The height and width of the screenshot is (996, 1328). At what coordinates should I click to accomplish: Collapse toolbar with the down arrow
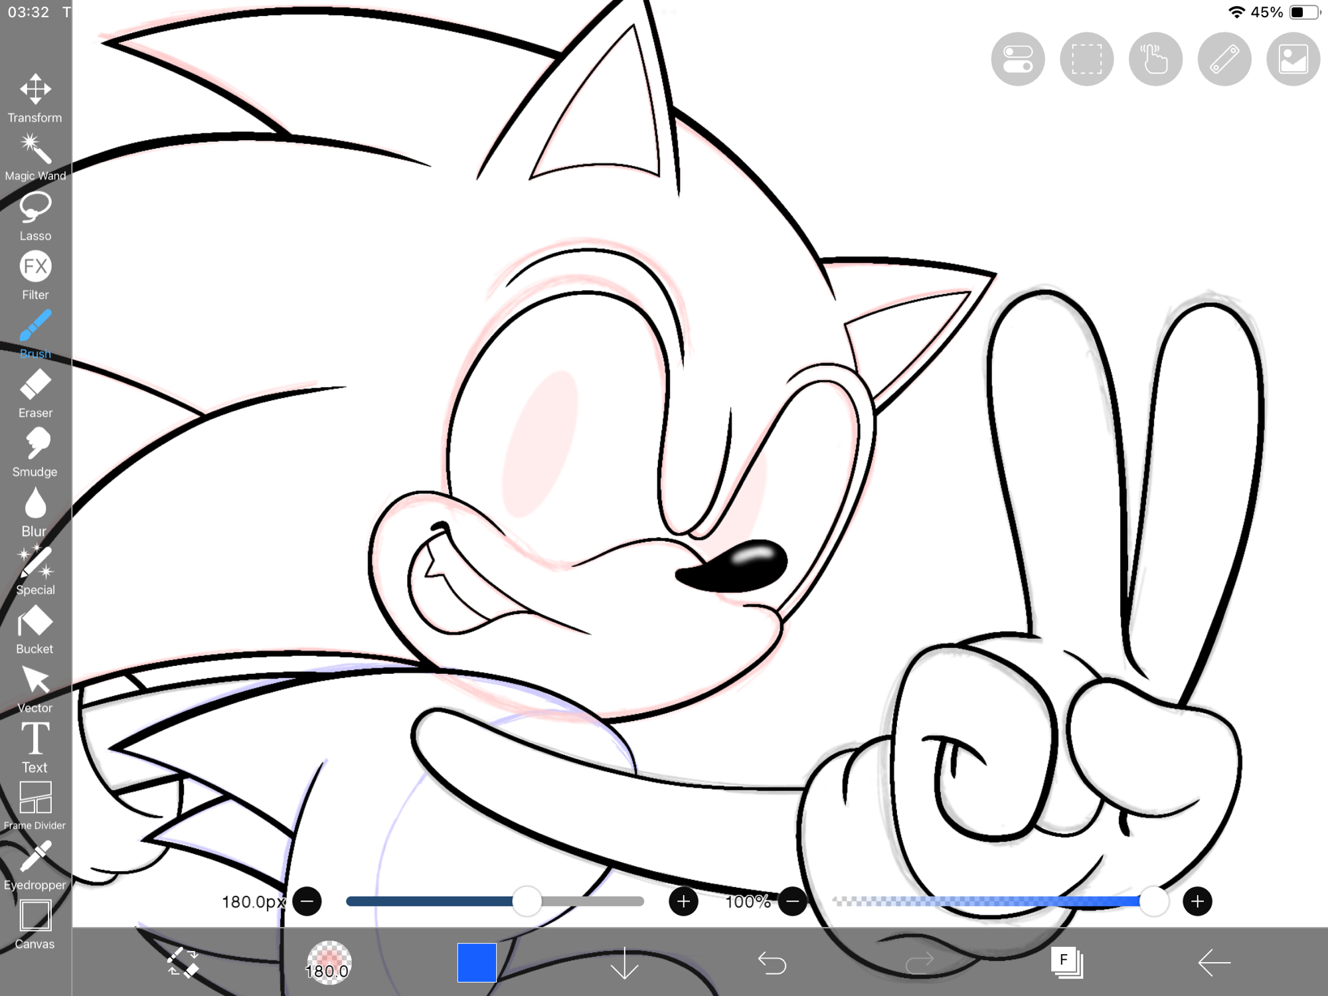[624, 962]
